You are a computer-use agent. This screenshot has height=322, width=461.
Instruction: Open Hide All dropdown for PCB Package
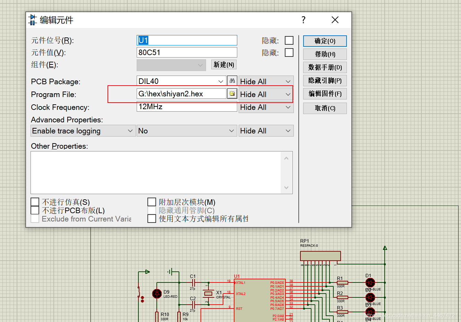click(266, 81)
